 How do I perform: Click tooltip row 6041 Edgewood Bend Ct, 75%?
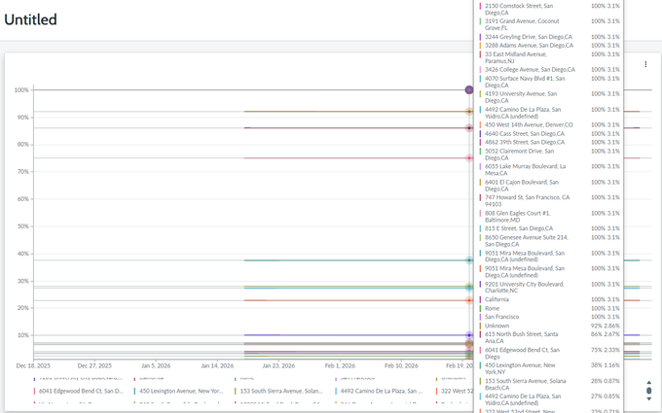550,353
